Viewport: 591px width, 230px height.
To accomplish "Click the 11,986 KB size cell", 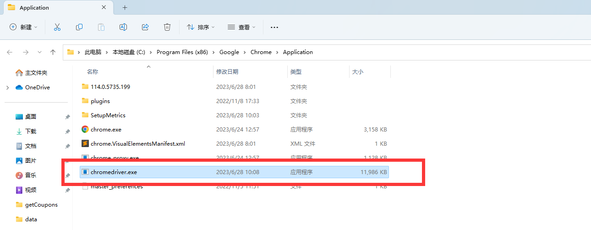I will pyautogui.click(x=374, y=172).
